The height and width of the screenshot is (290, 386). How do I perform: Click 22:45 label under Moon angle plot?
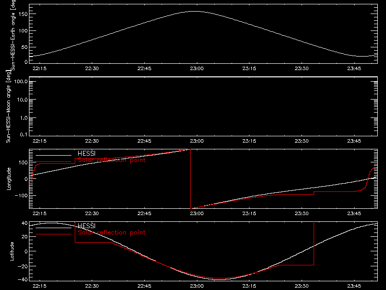(x=144, y=141)
